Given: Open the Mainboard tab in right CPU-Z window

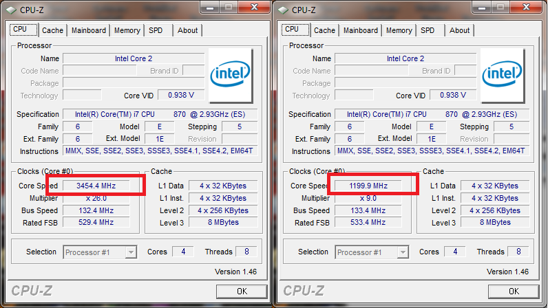Looking at the screenshot, I should tap(361, 30).
